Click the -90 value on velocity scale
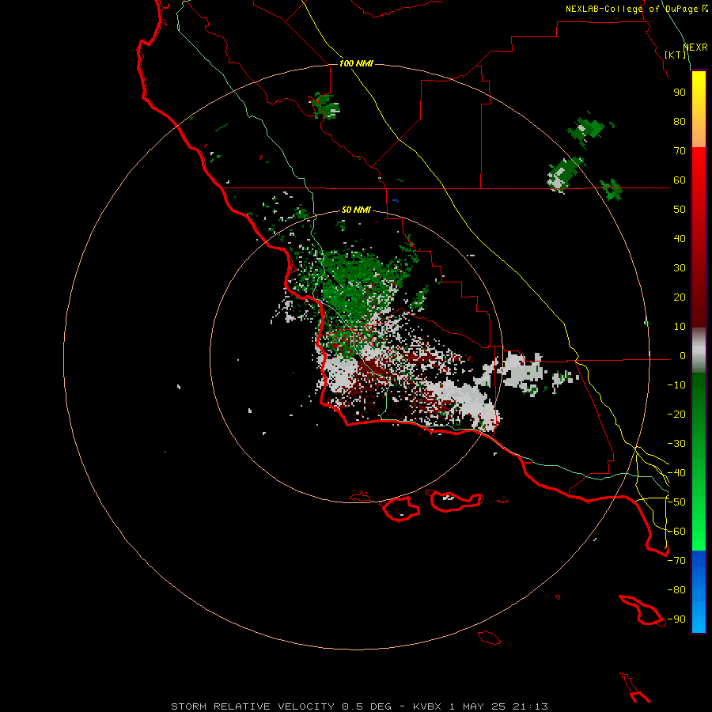712x712 pixels. [x=676, y=619]
